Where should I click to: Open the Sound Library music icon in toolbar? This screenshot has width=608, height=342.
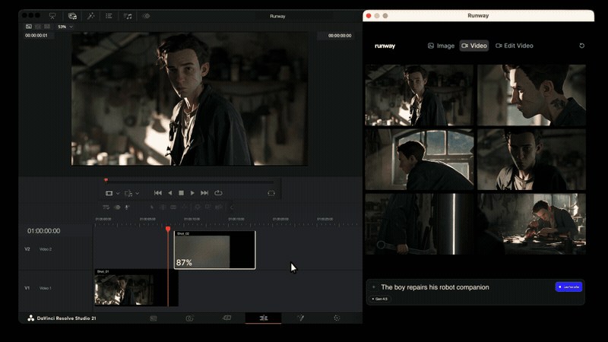pyautogui.click(x=128, y=16)
